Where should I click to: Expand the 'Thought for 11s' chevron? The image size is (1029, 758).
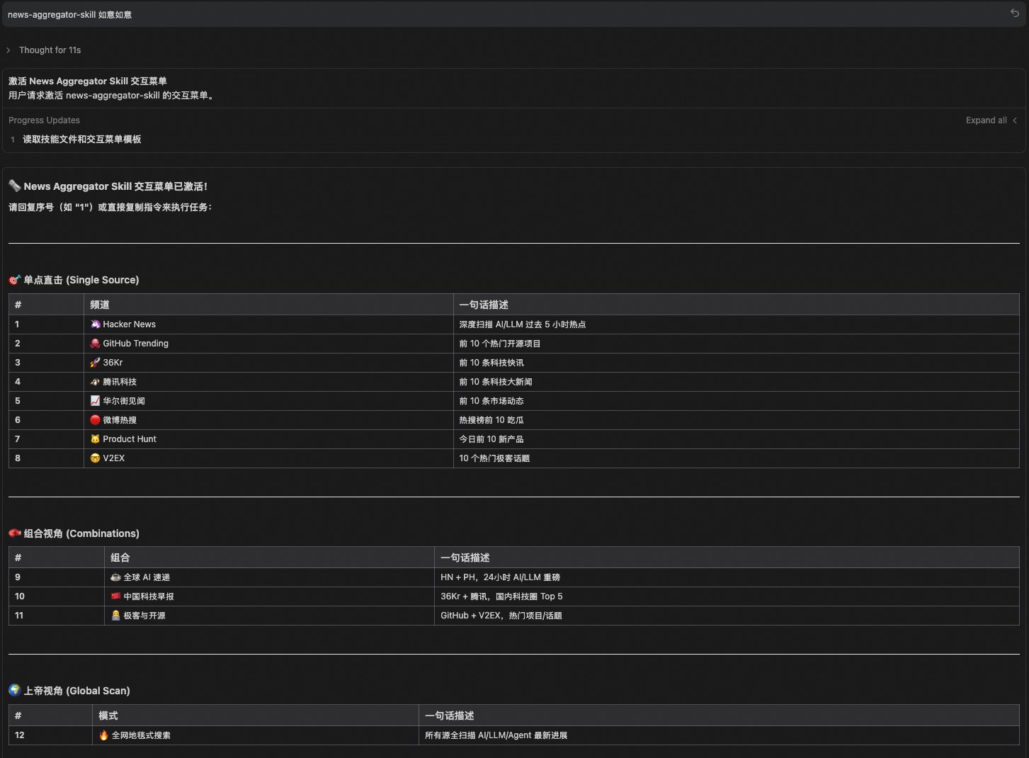pos(8,50)
